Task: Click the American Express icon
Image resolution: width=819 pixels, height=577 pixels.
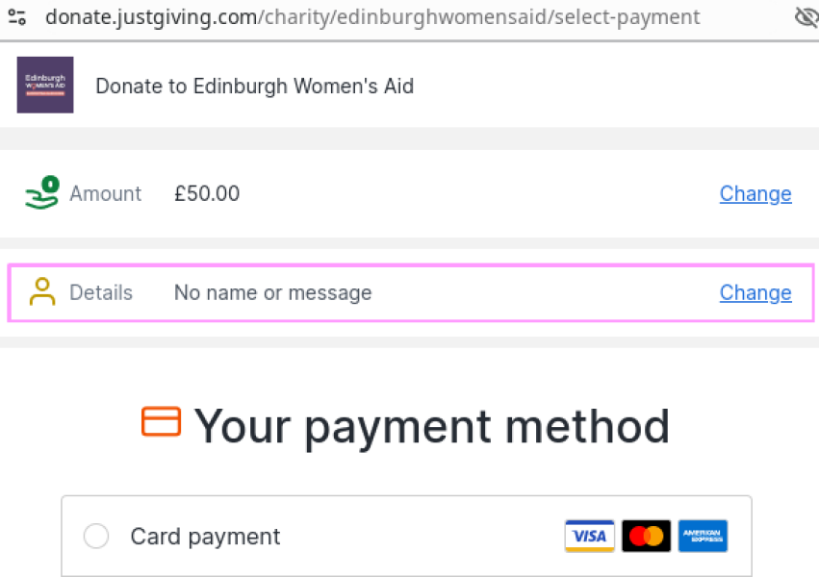Action: tap(703, 536)
